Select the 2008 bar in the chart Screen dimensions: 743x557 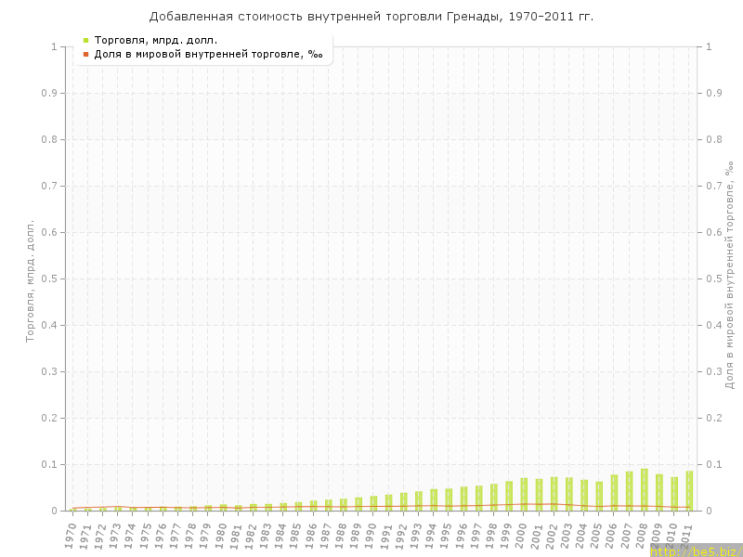pos(645,490)
